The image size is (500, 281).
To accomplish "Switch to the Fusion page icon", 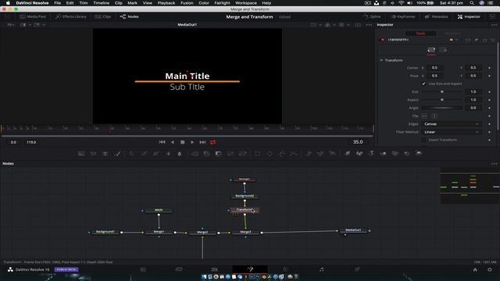I will [250, 269].
